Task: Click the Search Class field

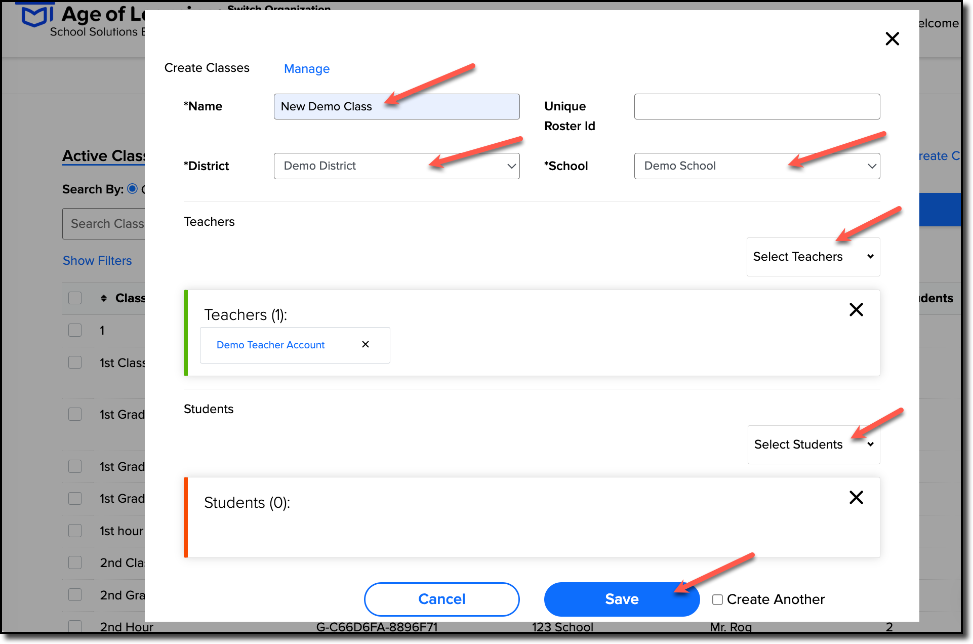Action: pos(104,224)
